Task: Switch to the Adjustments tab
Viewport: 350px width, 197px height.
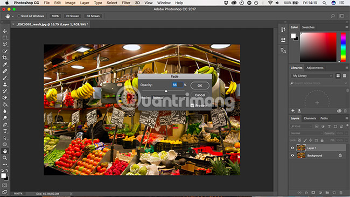Action: [x=315, y=68]
